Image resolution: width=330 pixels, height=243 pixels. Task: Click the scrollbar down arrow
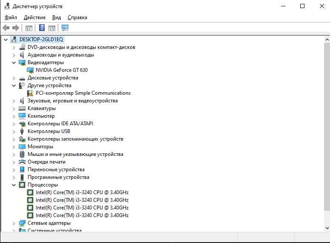327,228
